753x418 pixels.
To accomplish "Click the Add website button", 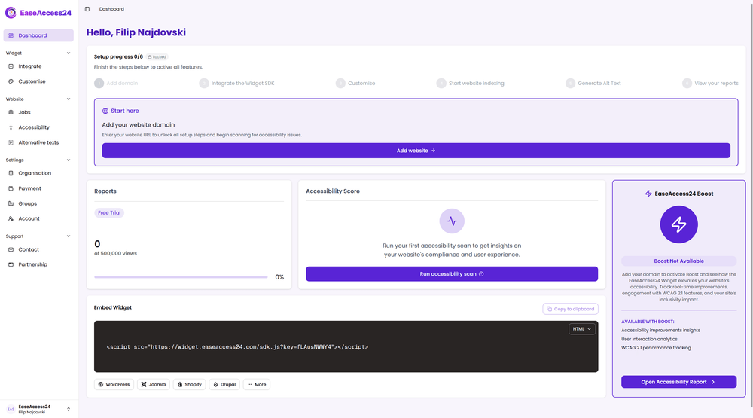I will point(416,151).
